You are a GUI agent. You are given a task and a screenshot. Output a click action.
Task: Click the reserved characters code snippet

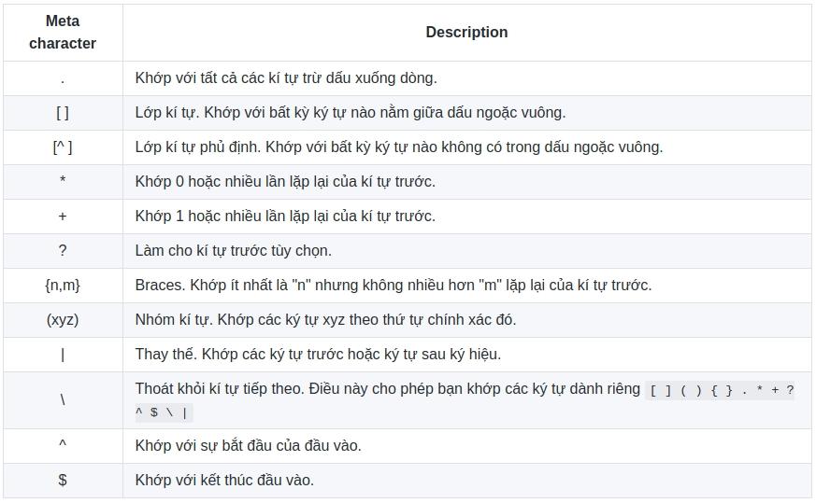(721, 391)
